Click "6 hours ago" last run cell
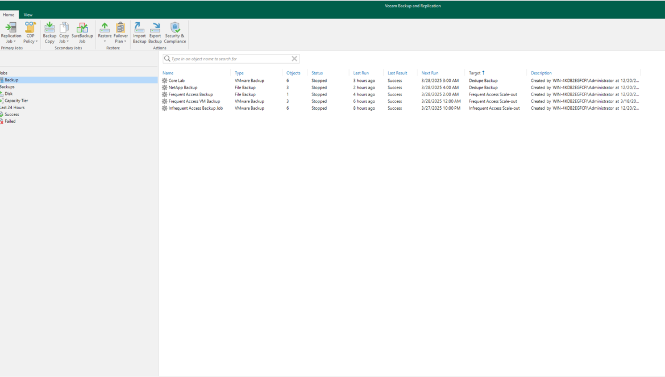665x377 pixels. point(364,101)
